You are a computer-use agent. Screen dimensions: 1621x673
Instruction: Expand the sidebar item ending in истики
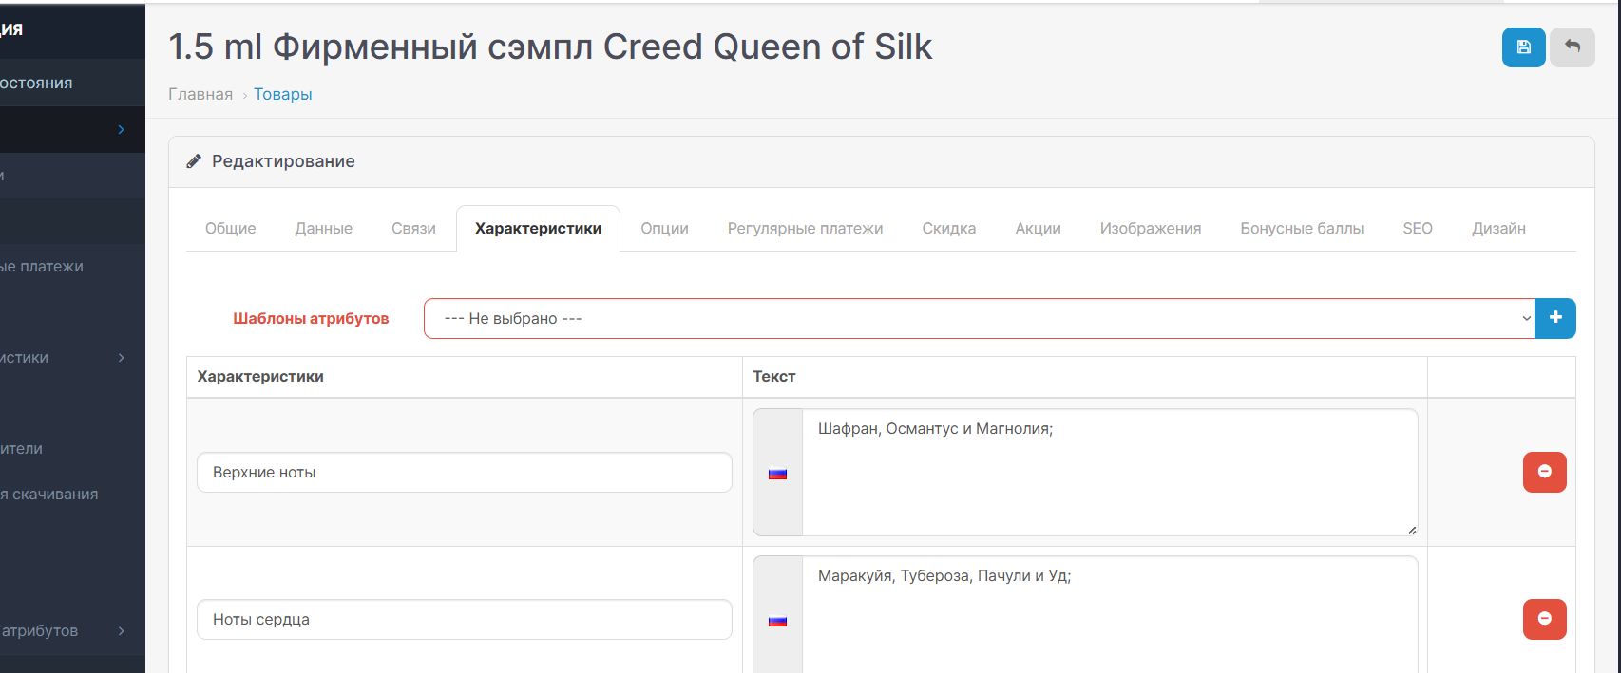121,358
